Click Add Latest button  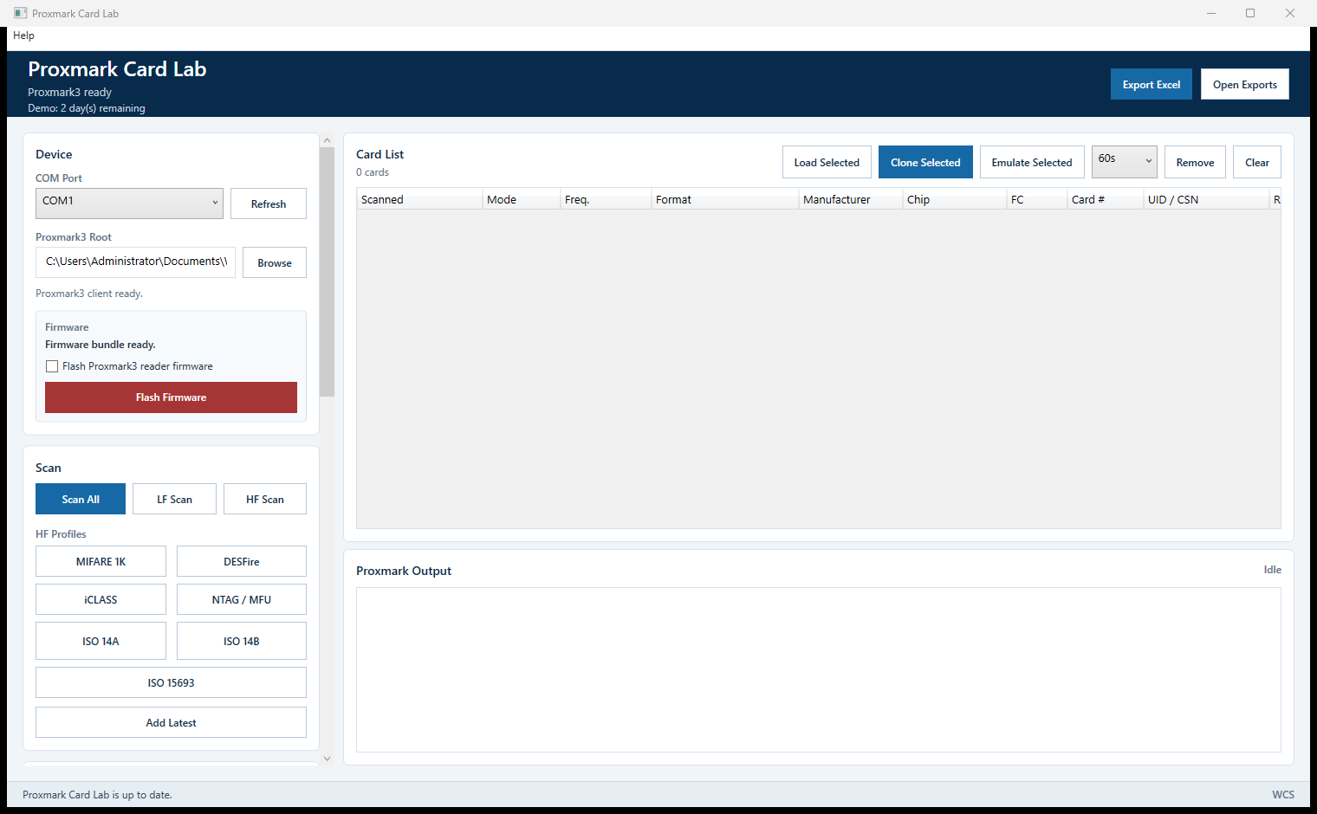[x=171, y=722]
